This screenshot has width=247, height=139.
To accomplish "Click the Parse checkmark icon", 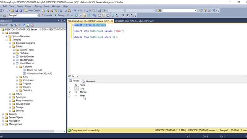I will (72, 15).
